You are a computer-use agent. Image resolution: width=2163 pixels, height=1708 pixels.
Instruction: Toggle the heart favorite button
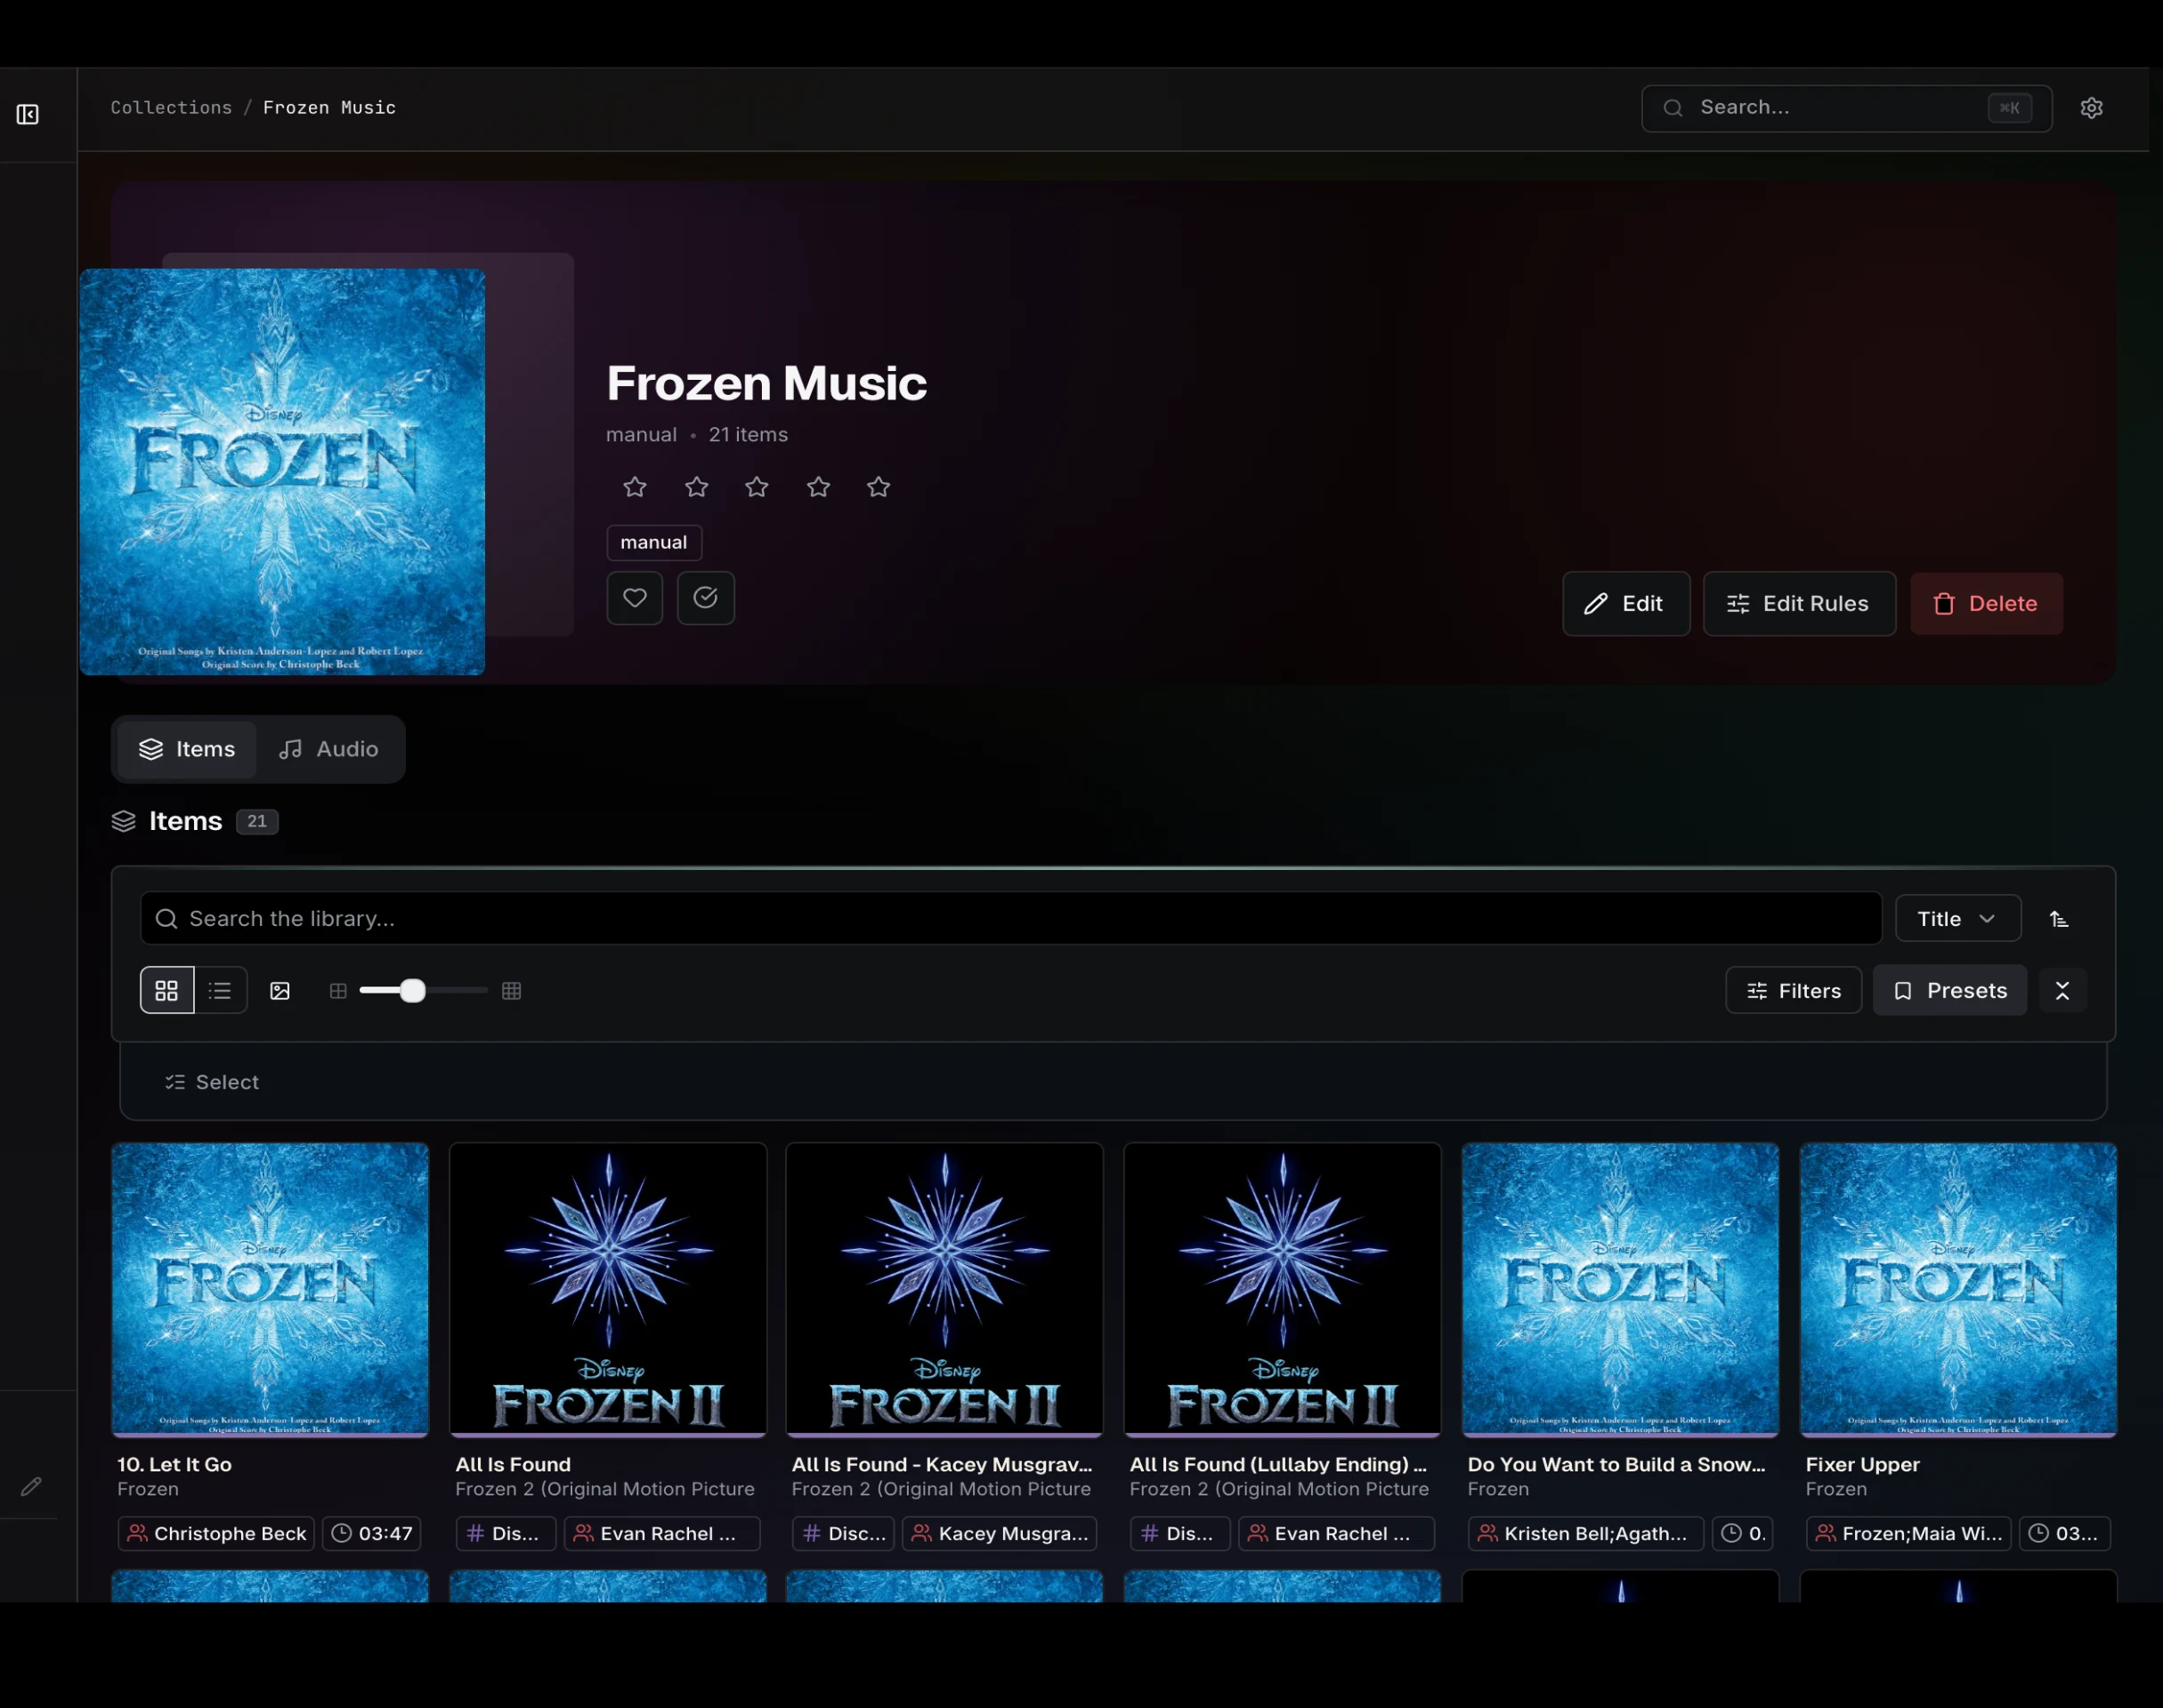(x=635, y=598)
